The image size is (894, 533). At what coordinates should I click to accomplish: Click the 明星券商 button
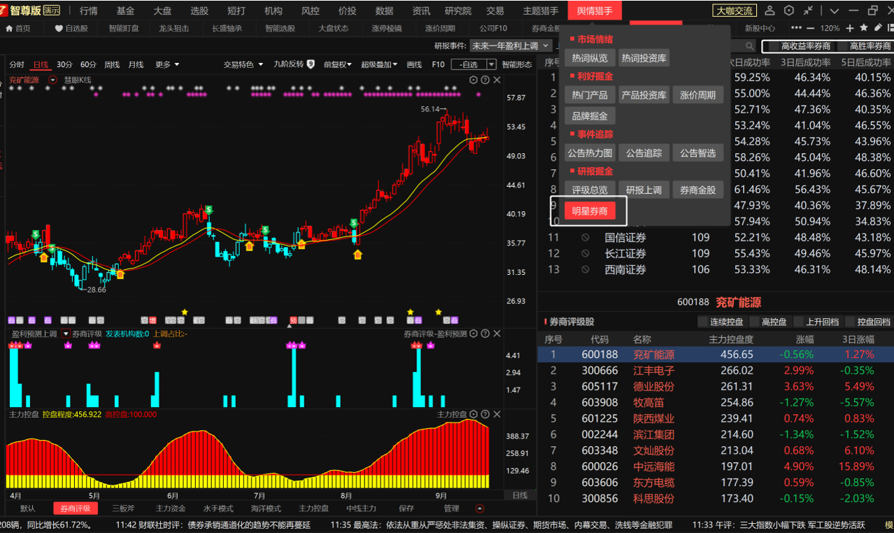(x=590, y=211)
